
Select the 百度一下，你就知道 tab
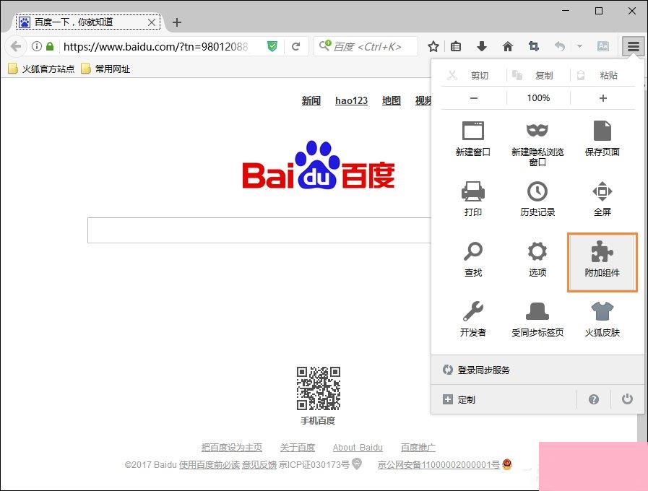pos(88,22)
